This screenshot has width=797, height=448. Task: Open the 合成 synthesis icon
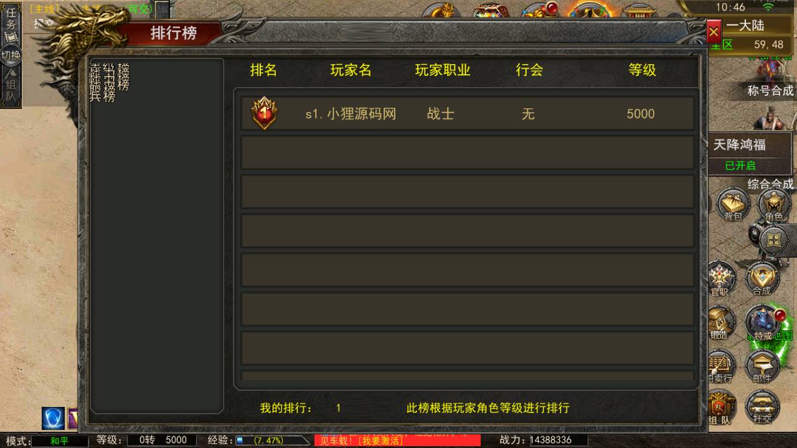762,278
